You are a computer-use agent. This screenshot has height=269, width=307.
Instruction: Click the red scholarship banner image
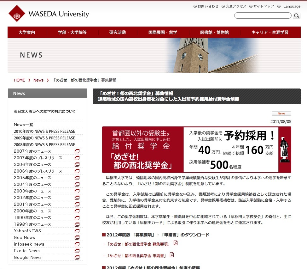tap(197, 150)
